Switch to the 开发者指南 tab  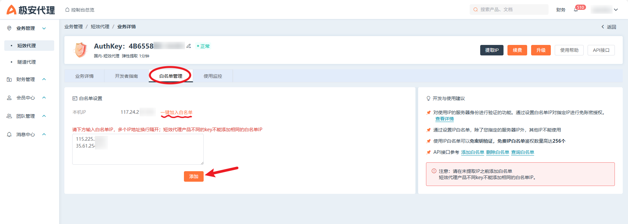pyautogui.click(x=126, y=76)
